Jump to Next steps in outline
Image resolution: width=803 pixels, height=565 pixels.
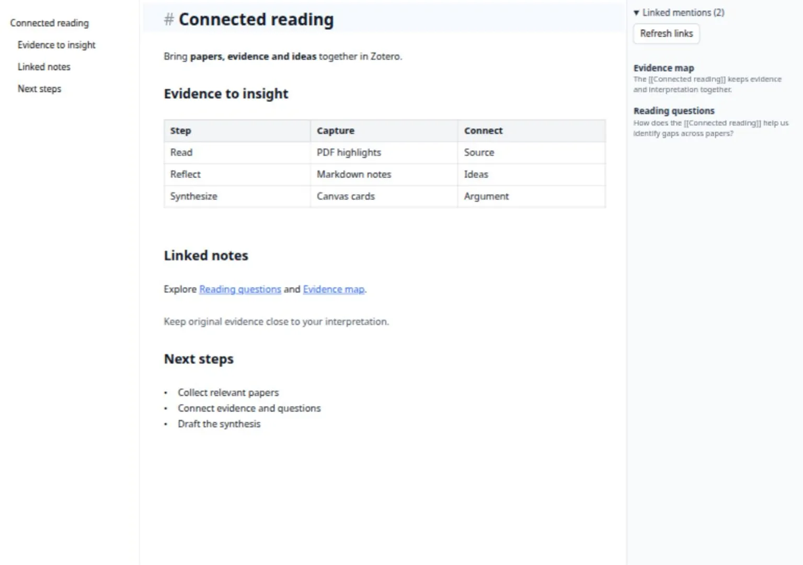point(39,89)
